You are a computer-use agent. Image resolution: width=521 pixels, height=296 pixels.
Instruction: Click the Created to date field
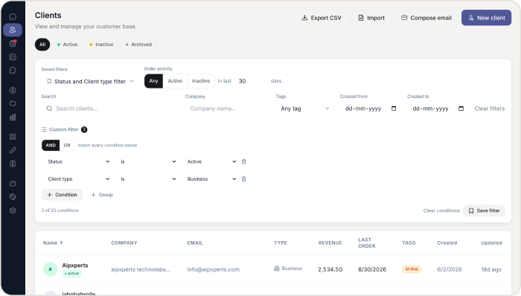(x=438, y=109)
